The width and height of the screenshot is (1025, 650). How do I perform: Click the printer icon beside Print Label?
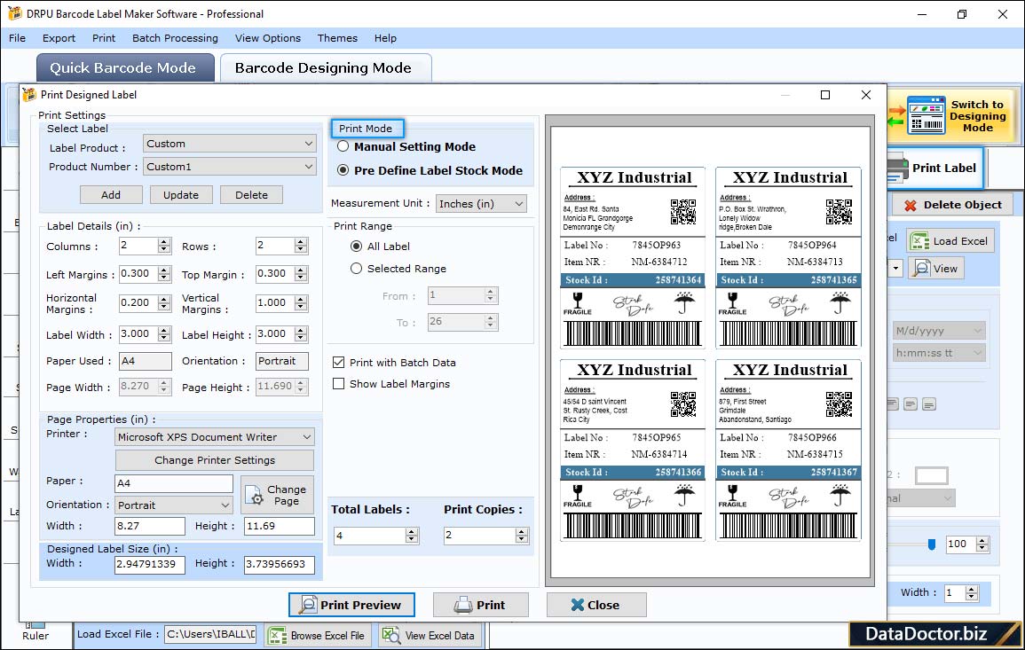pos(897,168)
